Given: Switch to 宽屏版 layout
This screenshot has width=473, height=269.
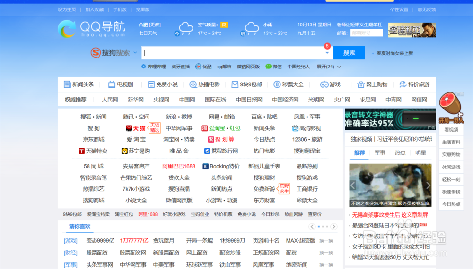Looking at the screenshot, I should point(143,9).
